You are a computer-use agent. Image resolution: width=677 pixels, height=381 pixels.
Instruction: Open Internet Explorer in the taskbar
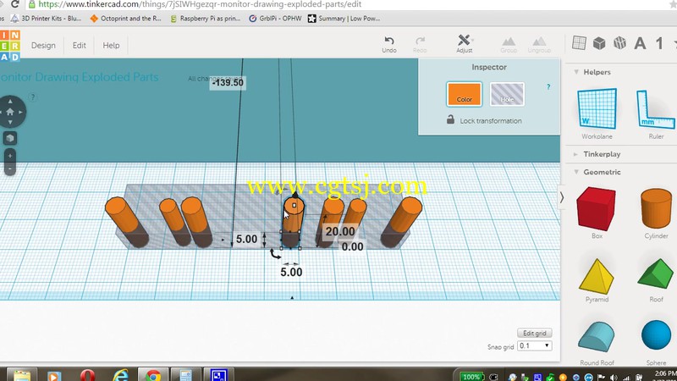point(120,374)
